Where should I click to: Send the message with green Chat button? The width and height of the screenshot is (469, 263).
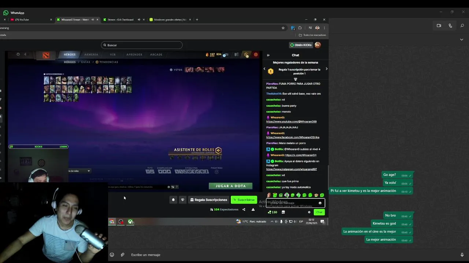(319, 212)
